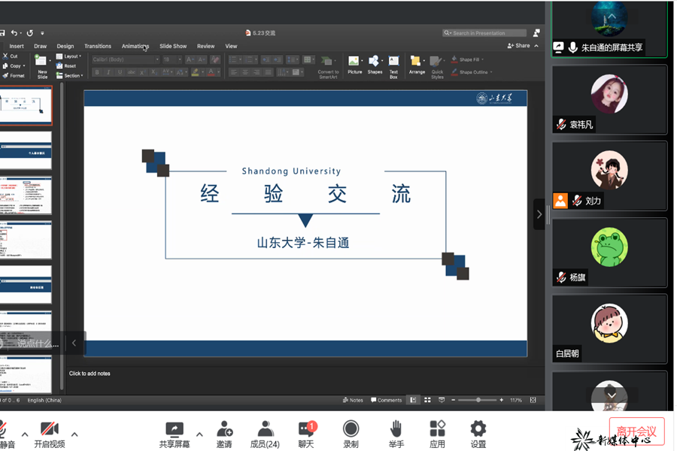The width and height of the screenshot is (677, 451).
Task: Raise hand with the 举手 icon
Action: (396, 429)
